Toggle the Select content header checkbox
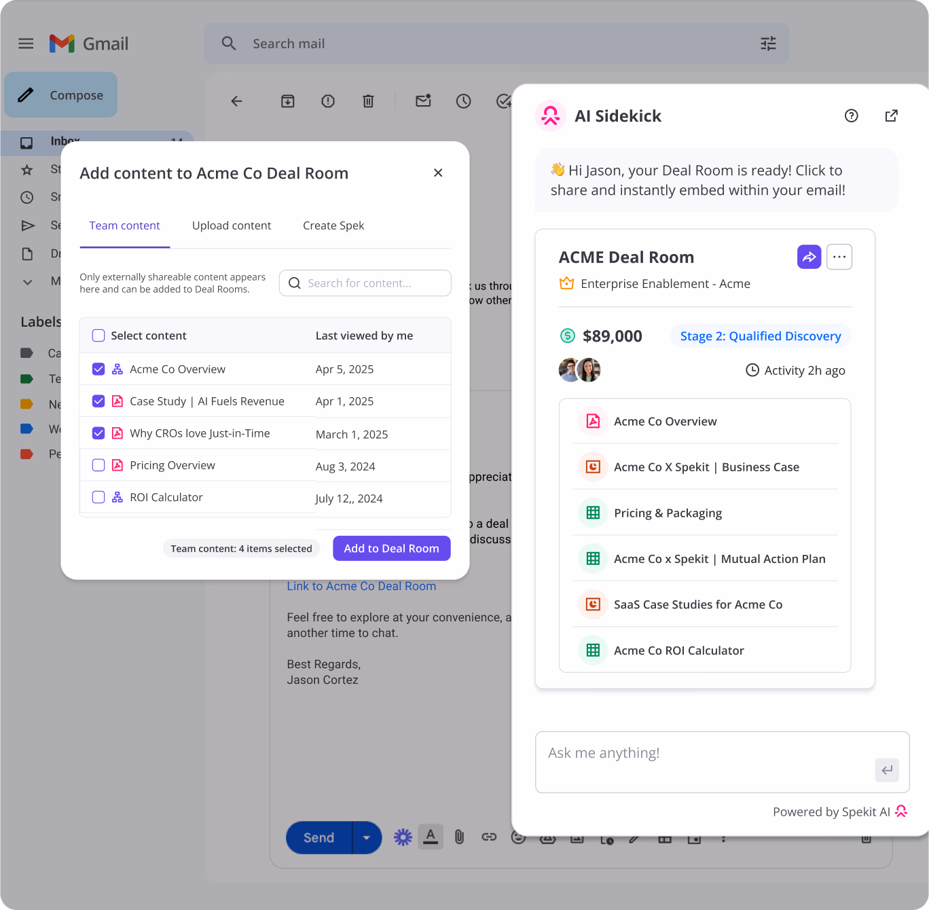The width and height of the screenshot is (929, 910). pyautogui.click(x=98, y=335)
